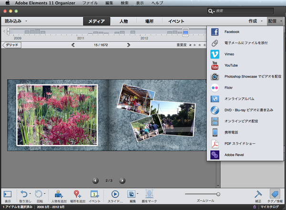The height and width of the screenshot is (210, 286).
Task: Pick the Flickr dots icon
Action: (x=214, y=88)
